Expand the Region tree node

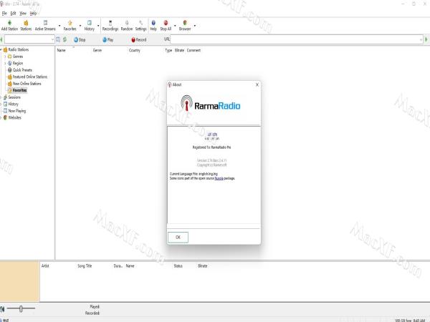[x=5, y=63]
